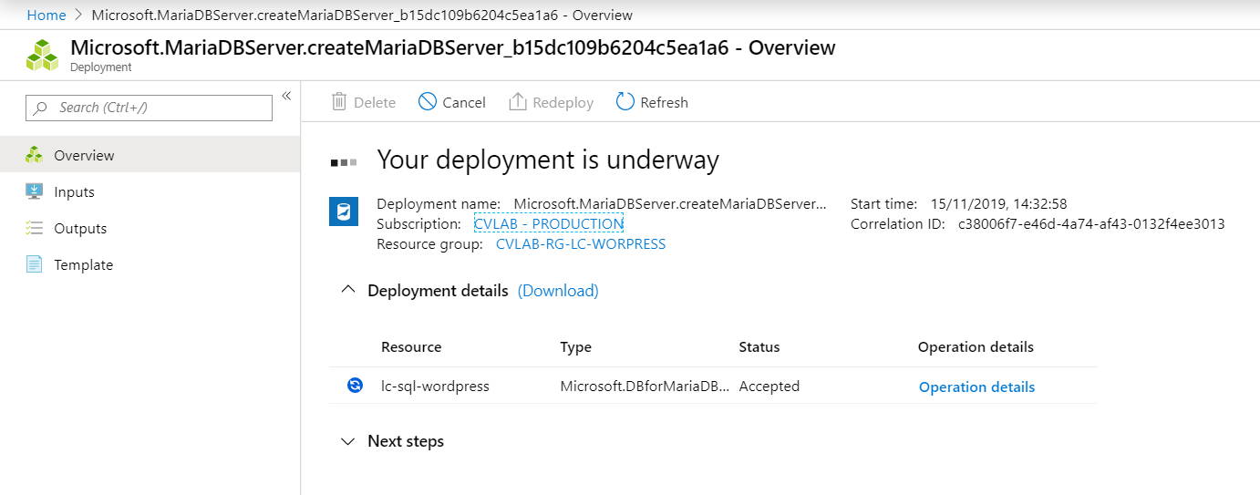Click the Refresh circular arrow icon

tap(625, 101)
